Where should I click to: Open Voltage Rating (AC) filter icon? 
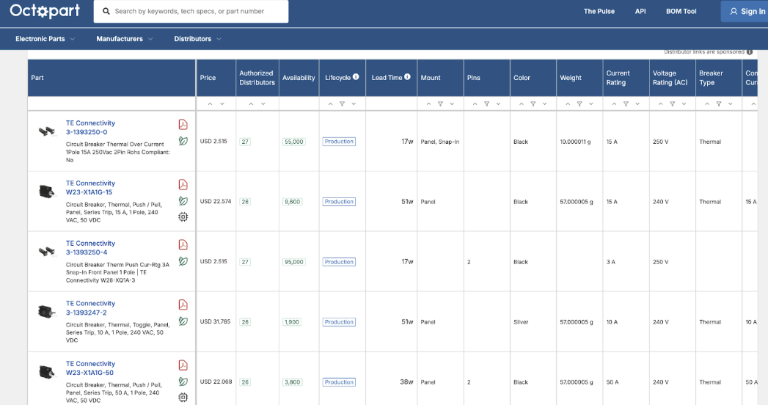(x=672, y=104)
